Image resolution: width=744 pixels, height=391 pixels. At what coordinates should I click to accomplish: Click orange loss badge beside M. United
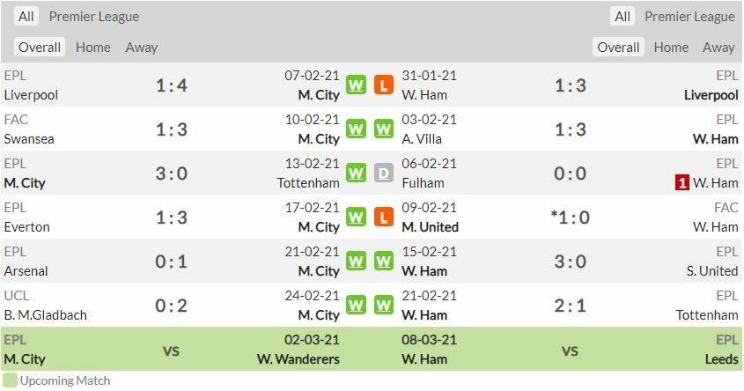pos(384,218)
